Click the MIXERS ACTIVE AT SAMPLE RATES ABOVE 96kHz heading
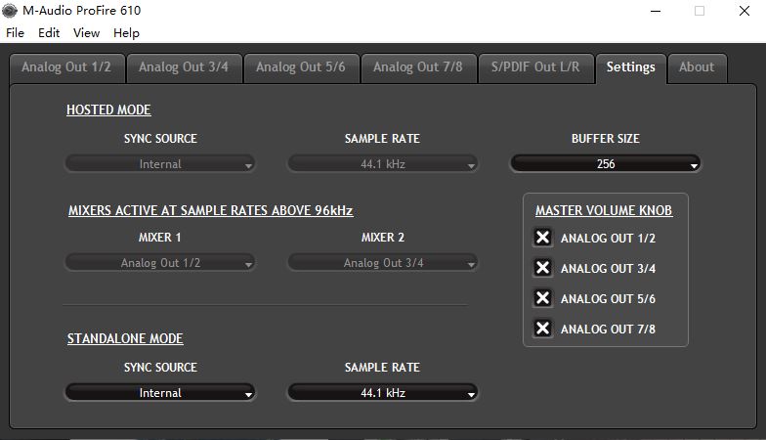Image resolution: width=766 pixels, height=440 pixels. tap(211, 211)
